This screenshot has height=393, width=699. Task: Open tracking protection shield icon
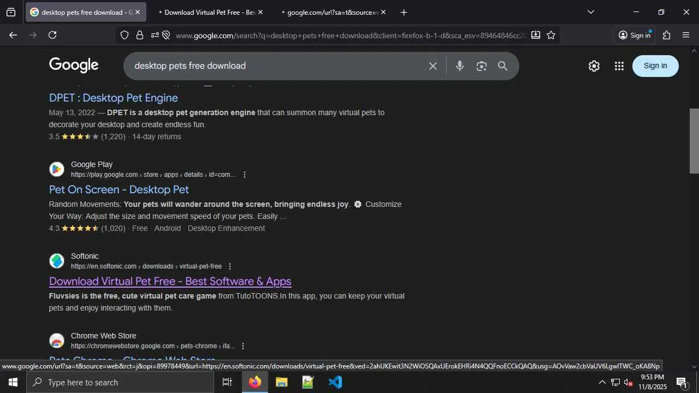point(125,35)
